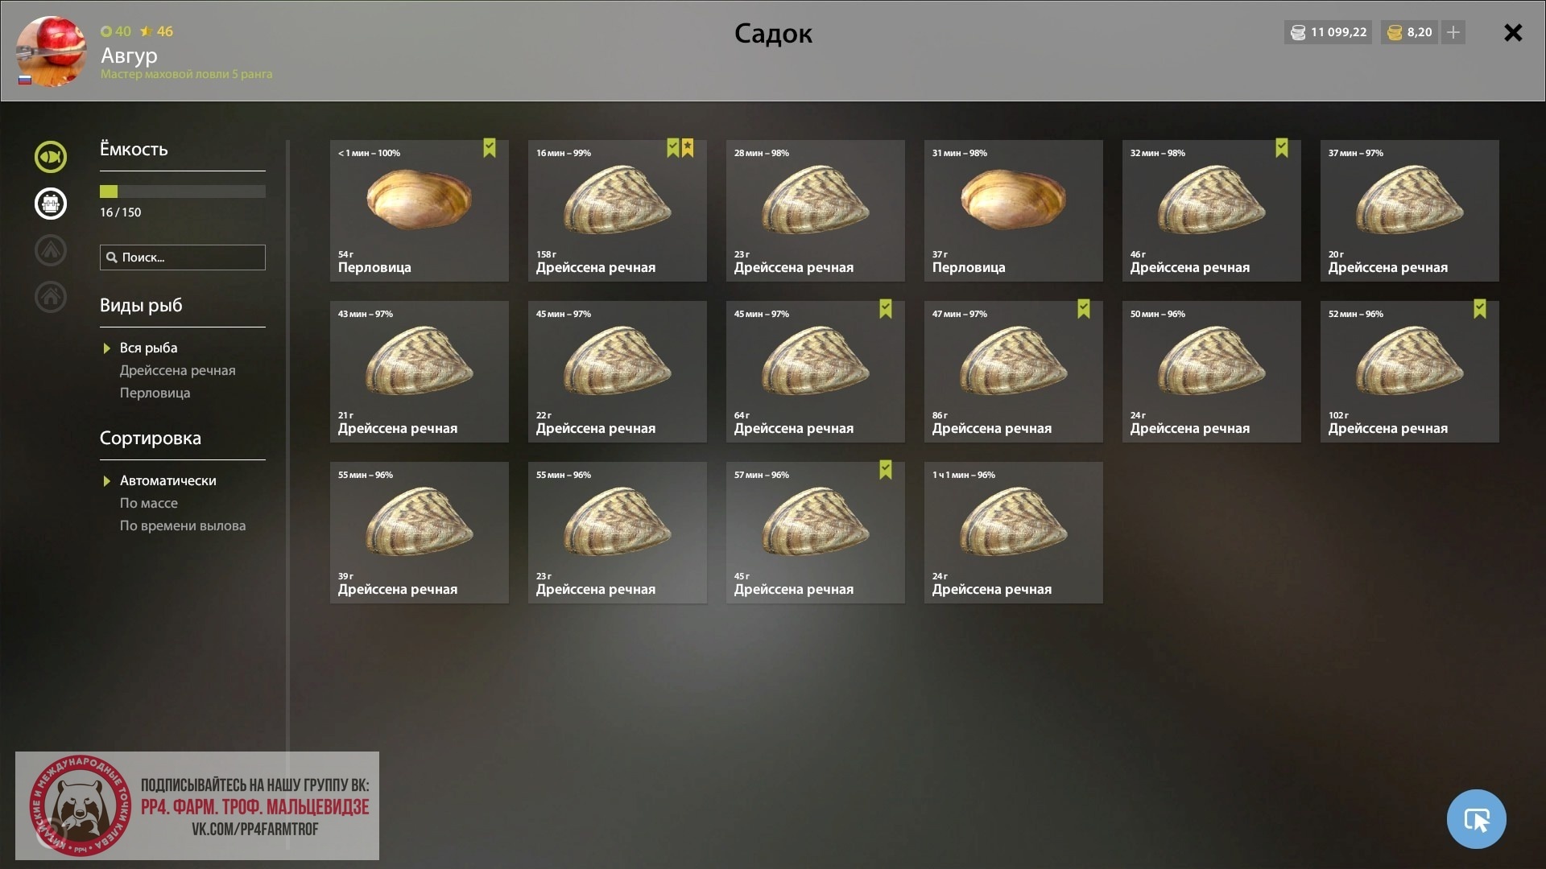Click the plus icon to add gold
The width and height of the screenshot is (1546, 869).
click(x=1453, y=32)
